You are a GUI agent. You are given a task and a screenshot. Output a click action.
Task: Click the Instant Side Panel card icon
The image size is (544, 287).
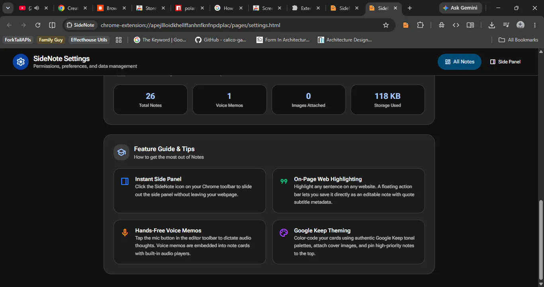point(125,181)
